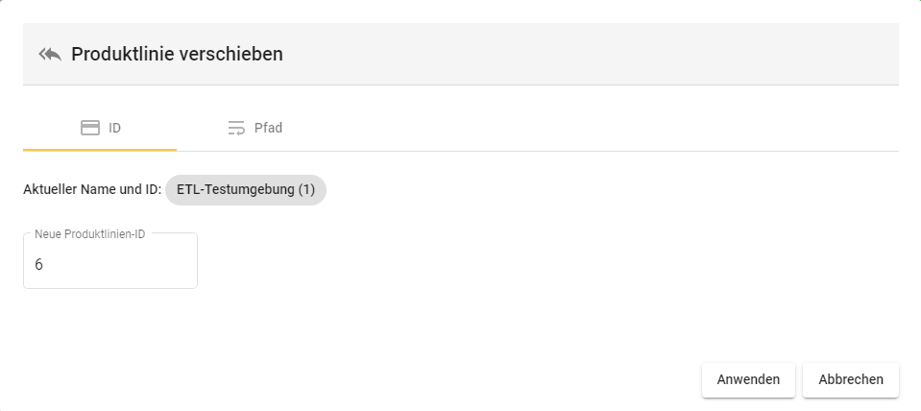921x411 pixels.
Task: Click empty area of gray header bar
Action: coord(576,54)
